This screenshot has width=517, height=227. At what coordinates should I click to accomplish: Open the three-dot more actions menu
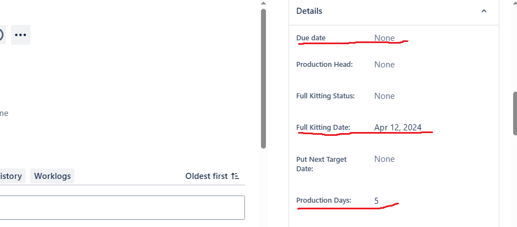(20, 35)
